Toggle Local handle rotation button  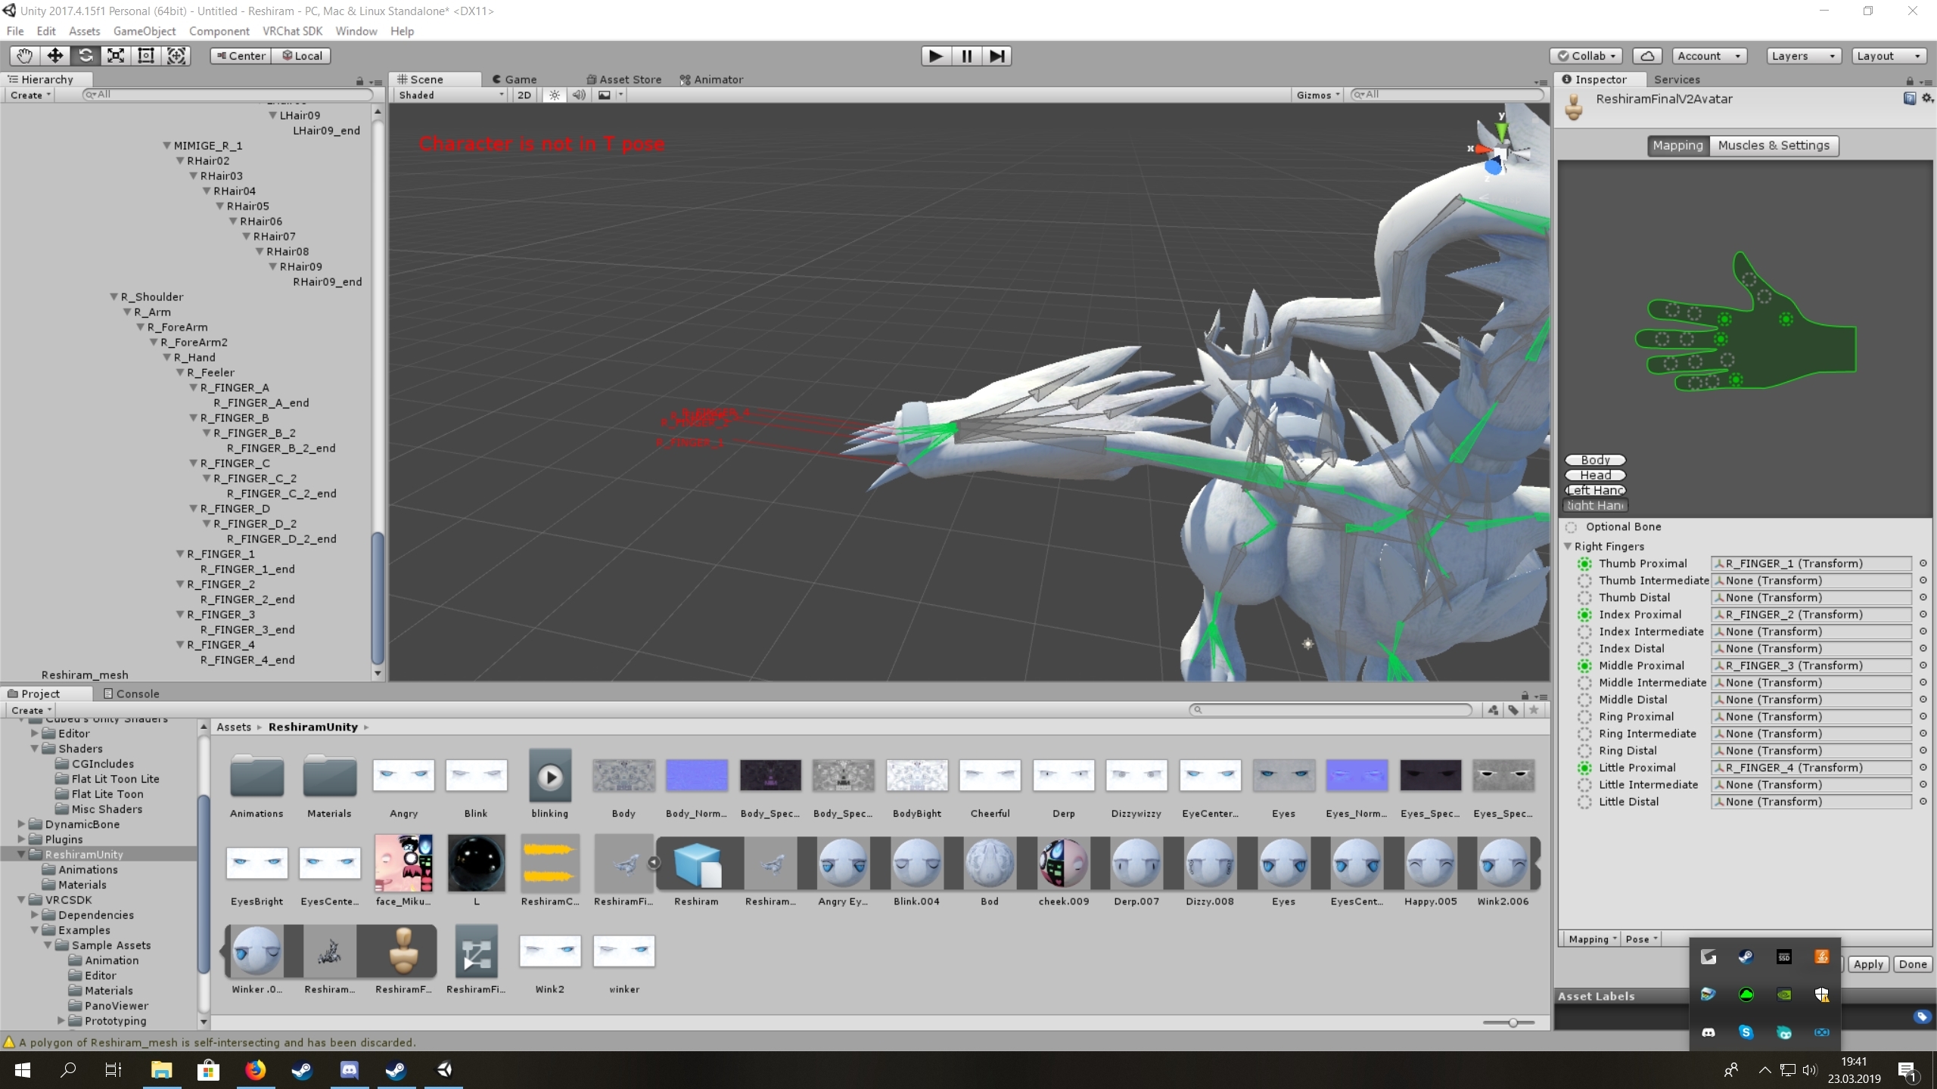pyautogui.click(x=301, y=56)
